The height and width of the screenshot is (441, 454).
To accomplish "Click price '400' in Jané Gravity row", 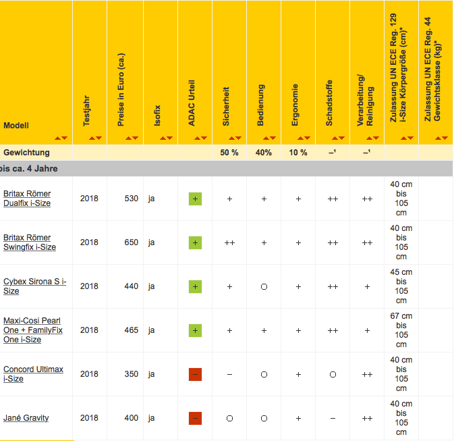I will pos(132,418).
